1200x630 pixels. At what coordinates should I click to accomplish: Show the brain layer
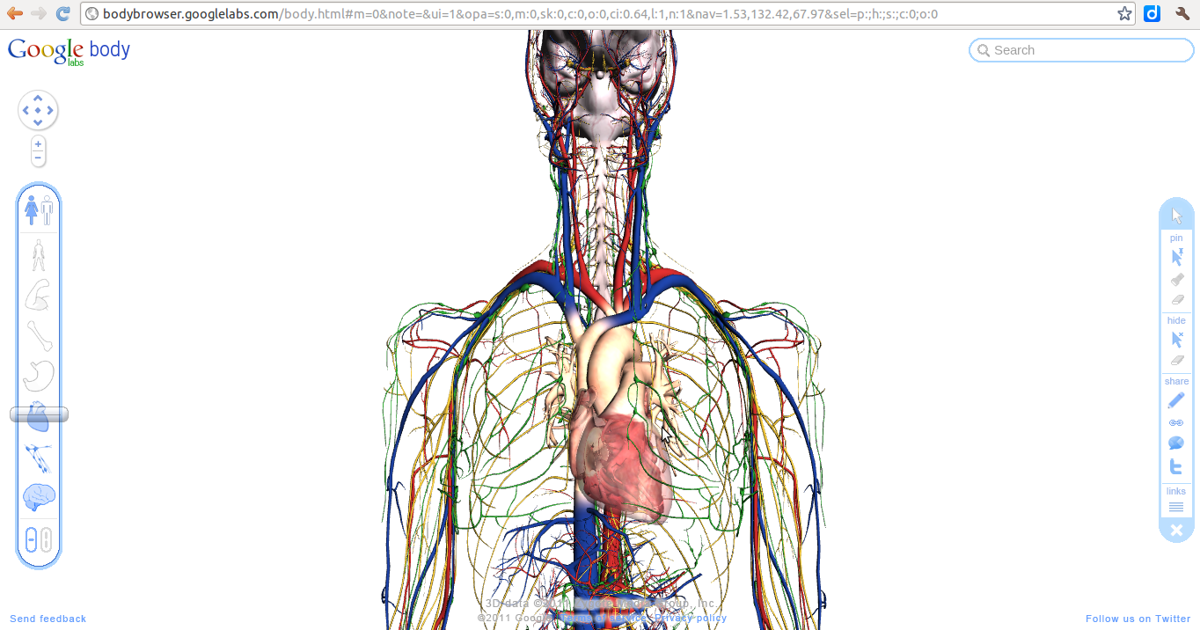39,495
